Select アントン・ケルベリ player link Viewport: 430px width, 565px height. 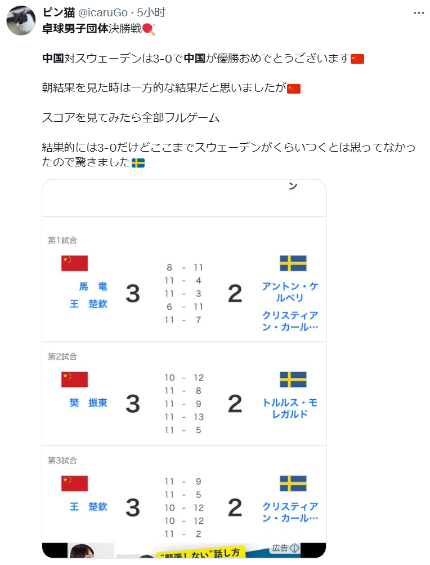[290, 292]
